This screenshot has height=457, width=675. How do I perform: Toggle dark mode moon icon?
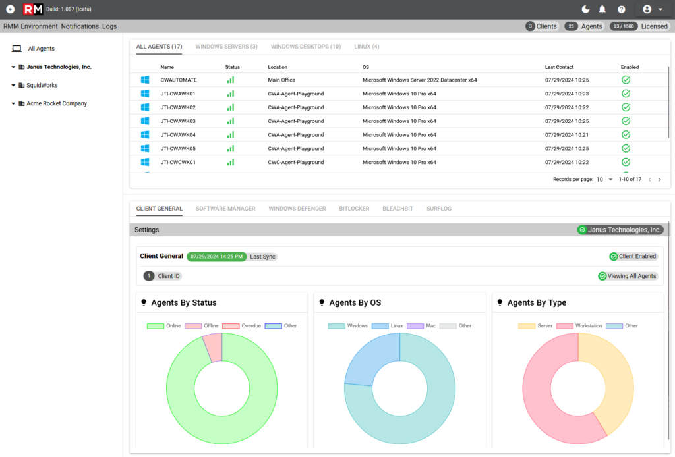click(585, 9)
